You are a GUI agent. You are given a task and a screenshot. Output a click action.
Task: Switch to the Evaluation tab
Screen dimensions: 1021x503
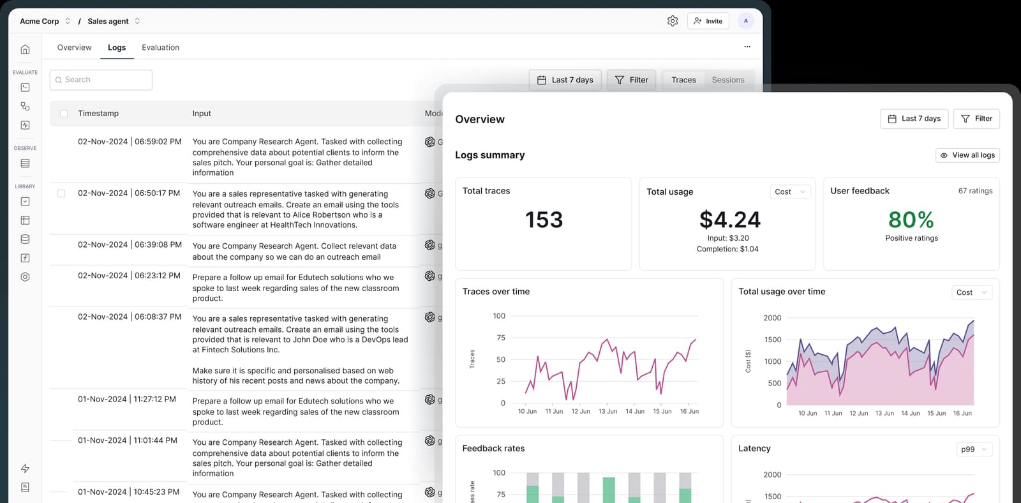pos(160,47)
